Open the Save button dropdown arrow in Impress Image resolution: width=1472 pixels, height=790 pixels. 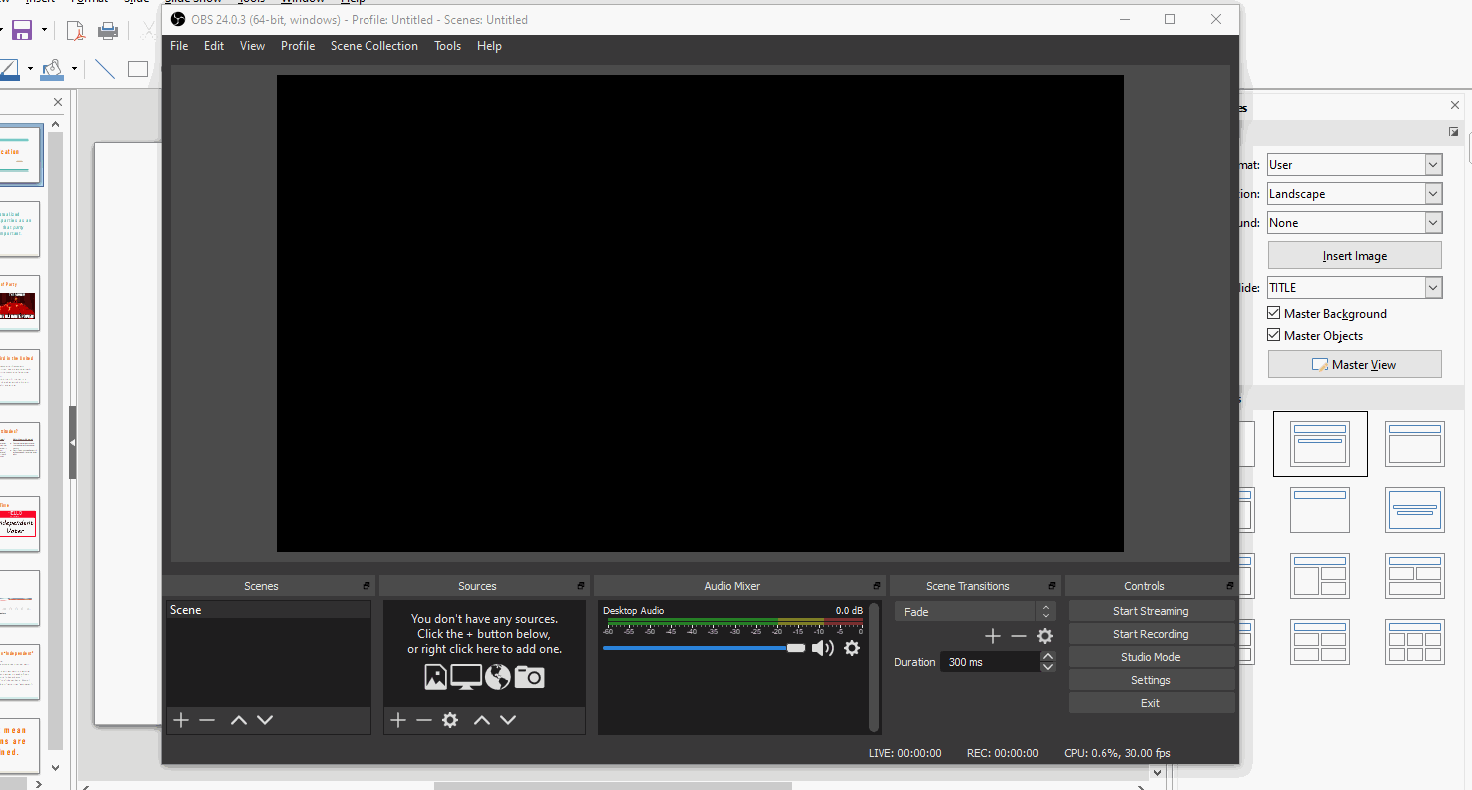tap(45, 30)
